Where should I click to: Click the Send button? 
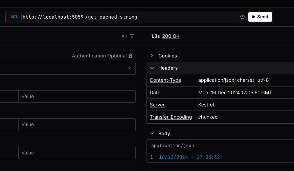point(260,17)
